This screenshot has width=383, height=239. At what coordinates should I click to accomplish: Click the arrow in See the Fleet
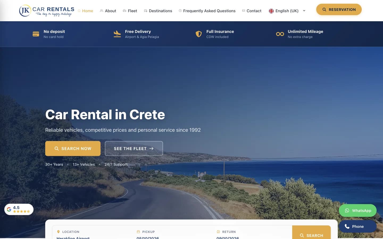click(152, 148)
